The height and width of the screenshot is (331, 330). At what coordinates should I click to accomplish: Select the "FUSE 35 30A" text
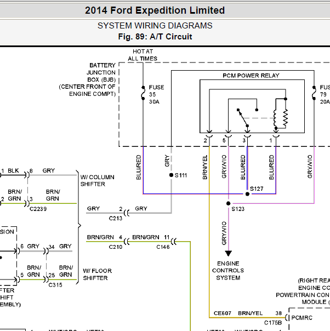pyautogui.click(x=156, y=94)
